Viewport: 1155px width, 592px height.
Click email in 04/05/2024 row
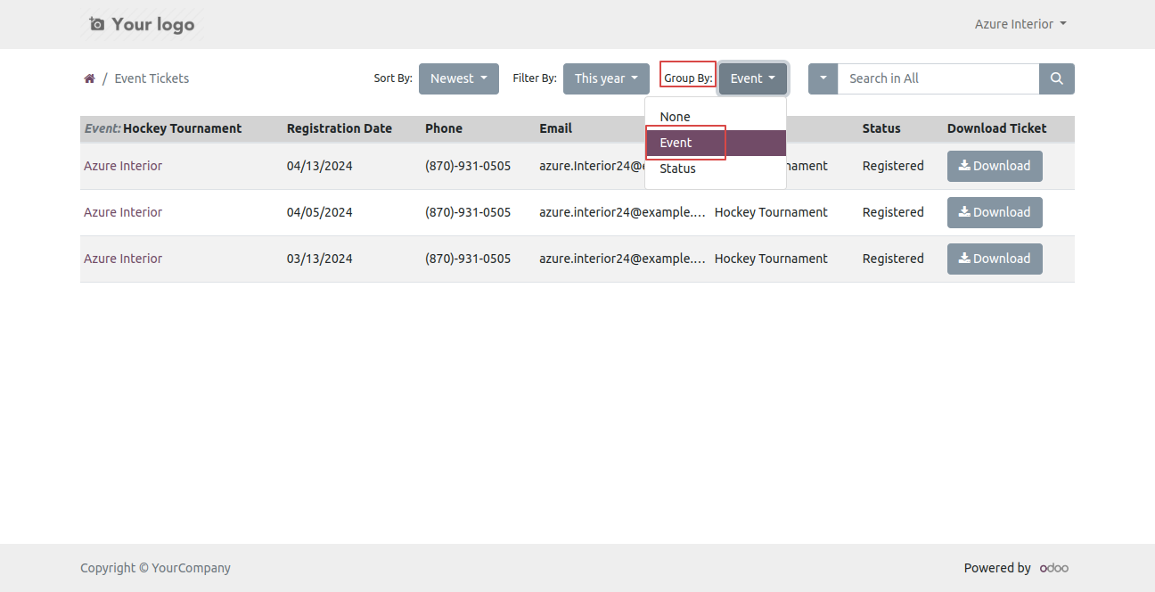tap(623, 212)
